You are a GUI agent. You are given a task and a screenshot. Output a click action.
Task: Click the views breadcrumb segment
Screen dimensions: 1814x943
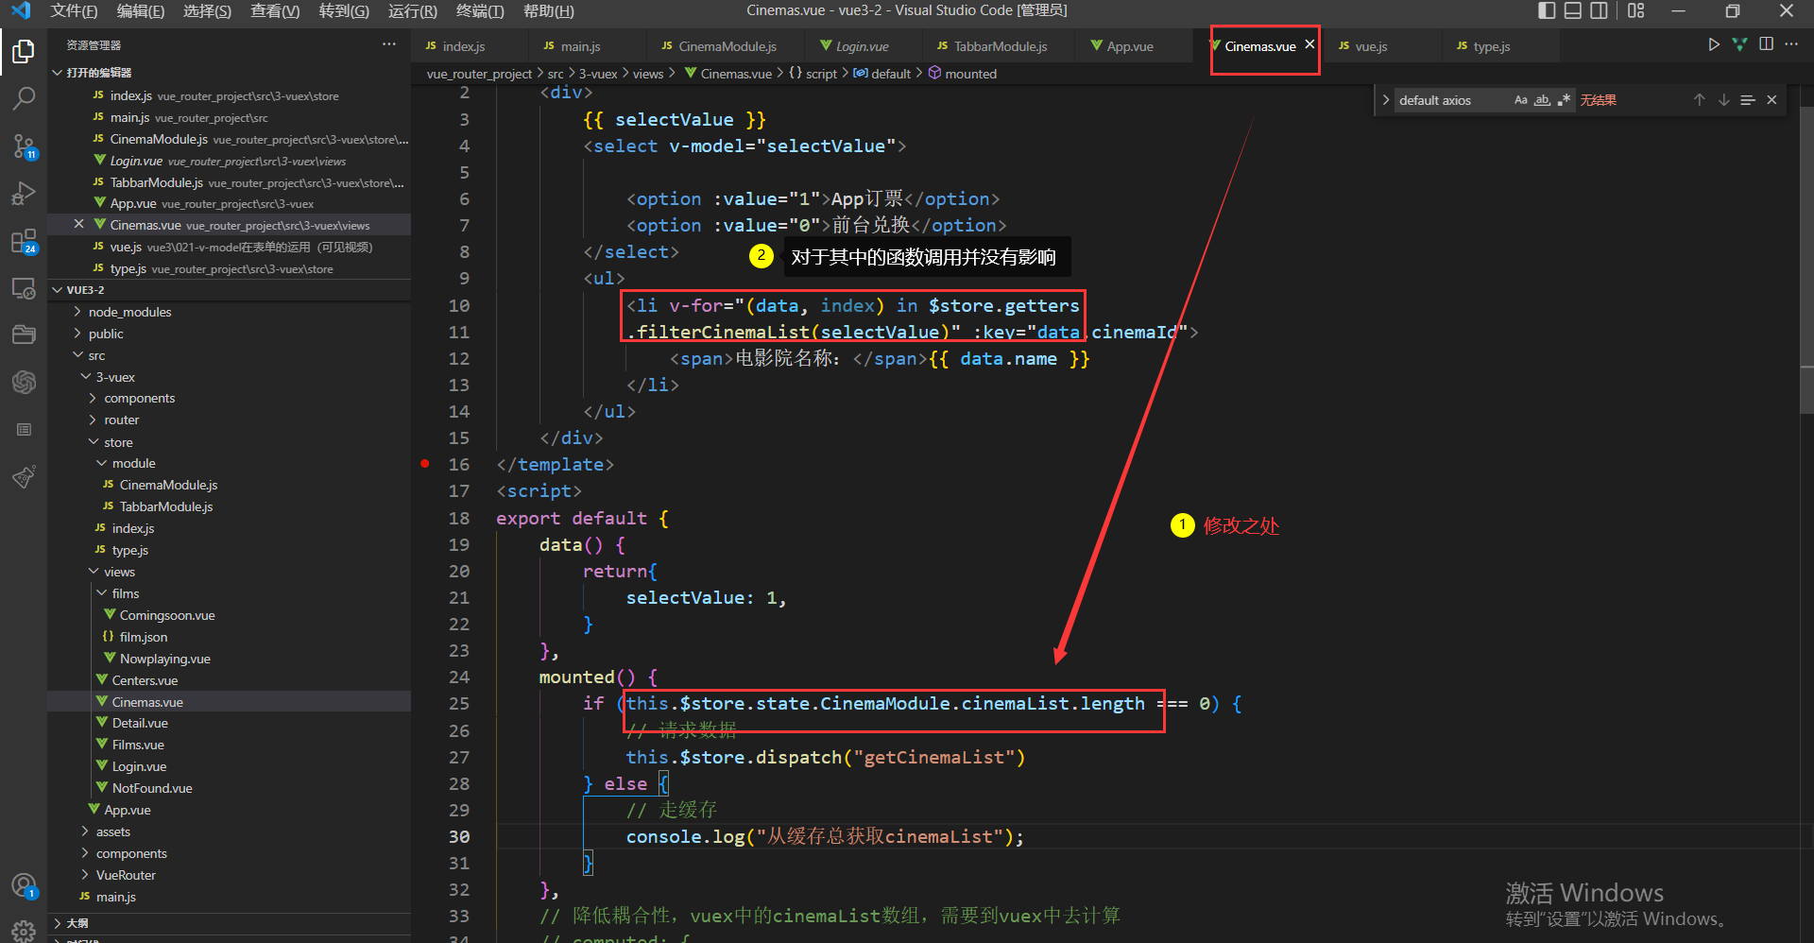648,74
